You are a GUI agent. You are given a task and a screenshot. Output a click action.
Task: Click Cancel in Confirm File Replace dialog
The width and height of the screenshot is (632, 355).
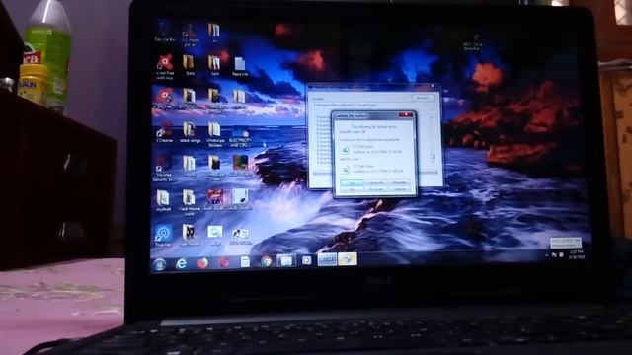(x=399, y=188)
